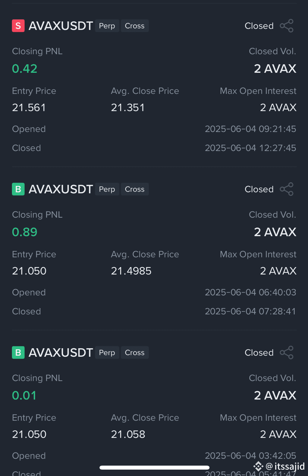Tap the Perp tag on the 0.89 PNL trade
Image resolution: width=308 pixels, height=476 pixels.
coord(107,189)
